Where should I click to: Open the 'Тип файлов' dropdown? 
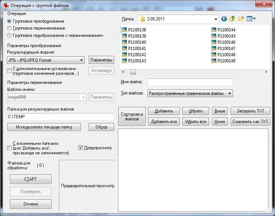tap(190, 93)
